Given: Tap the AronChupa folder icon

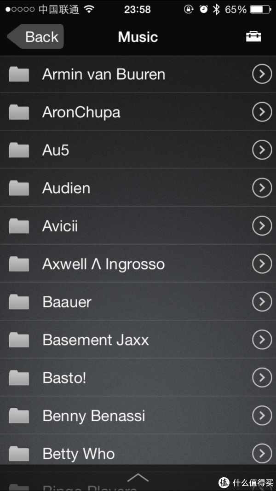Looking at the screenshot, I should (x=19, y=112).
